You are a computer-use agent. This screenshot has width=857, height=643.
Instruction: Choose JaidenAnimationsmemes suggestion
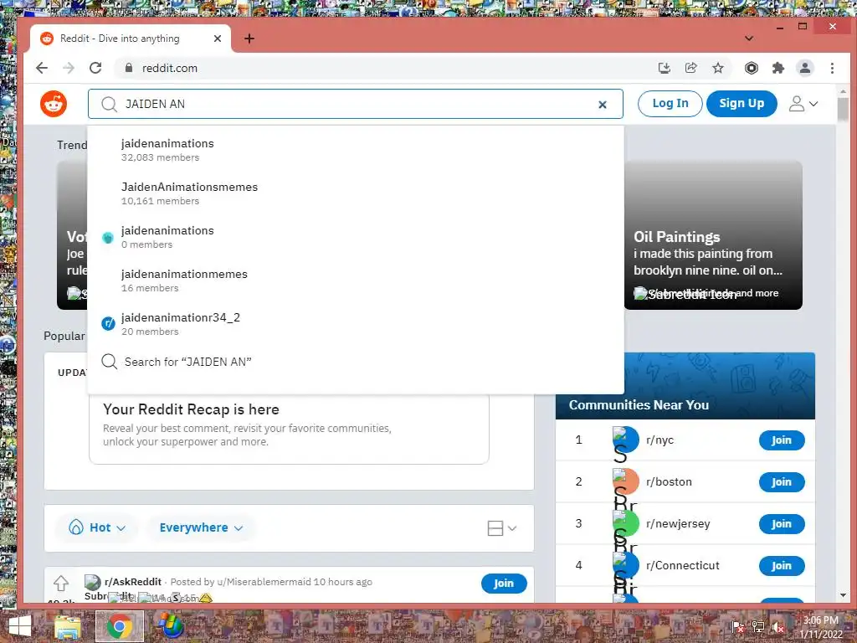click(355, 193)
